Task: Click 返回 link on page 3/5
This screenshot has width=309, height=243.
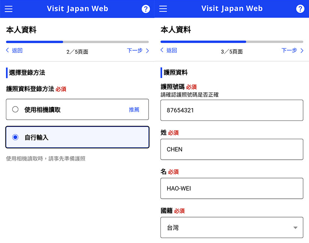Action: (x=172, y=50)
